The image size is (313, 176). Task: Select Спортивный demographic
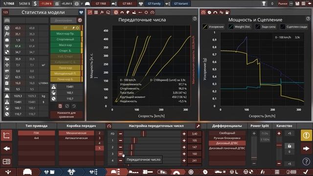pyautogui.click(x=65, y=39)
